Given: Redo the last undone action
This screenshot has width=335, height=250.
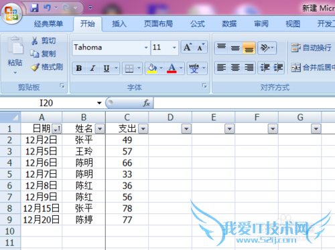Looking at the screenshot, I should (x=66, y=8).
